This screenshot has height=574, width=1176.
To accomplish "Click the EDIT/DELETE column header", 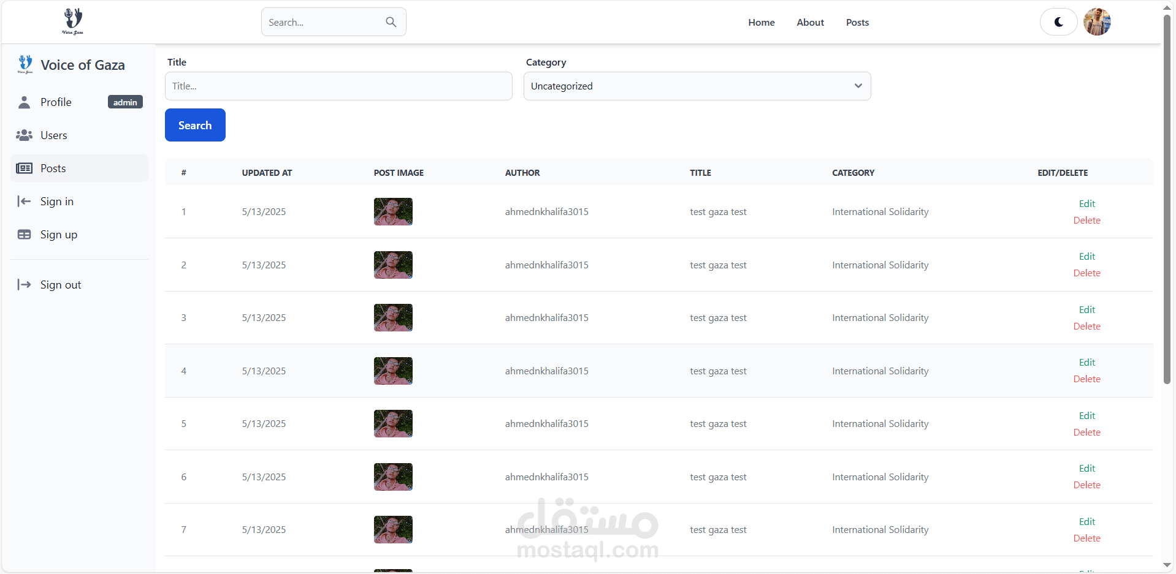I will 1063,173.
